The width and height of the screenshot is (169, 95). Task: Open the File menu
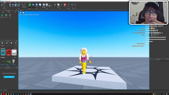point(2,2)
